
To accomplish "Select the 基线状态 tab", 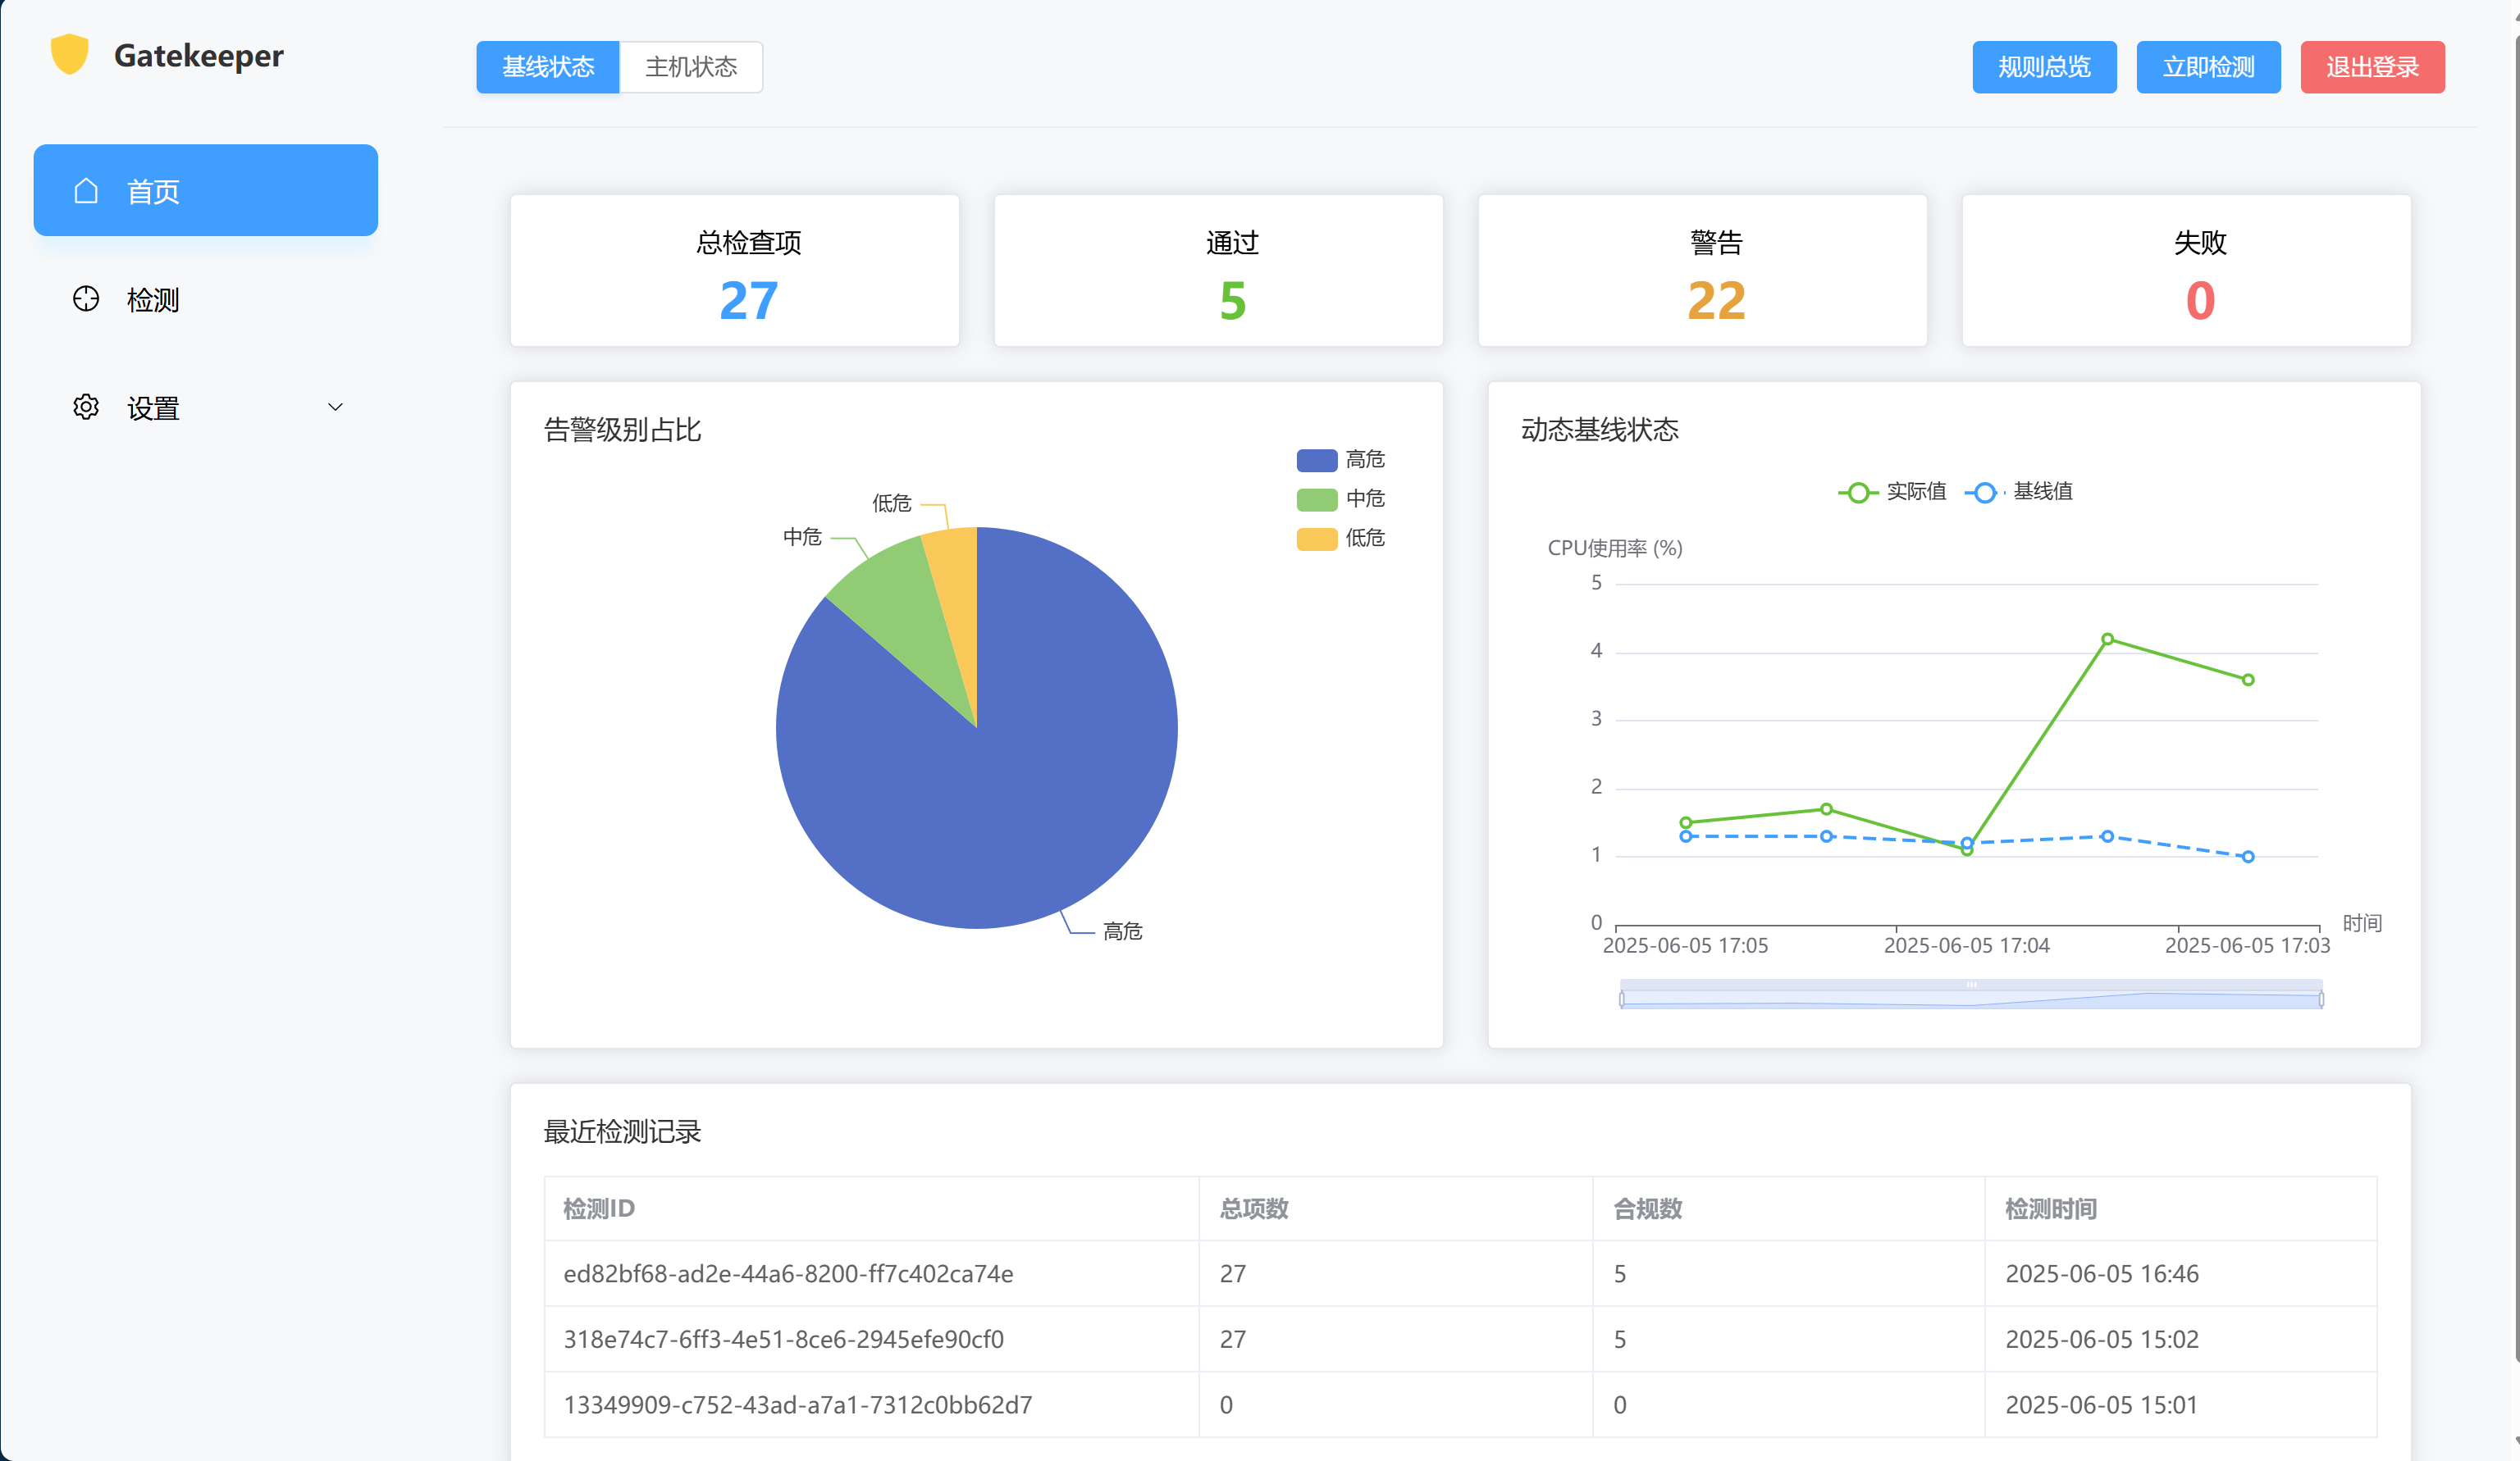I will [547, 67].
